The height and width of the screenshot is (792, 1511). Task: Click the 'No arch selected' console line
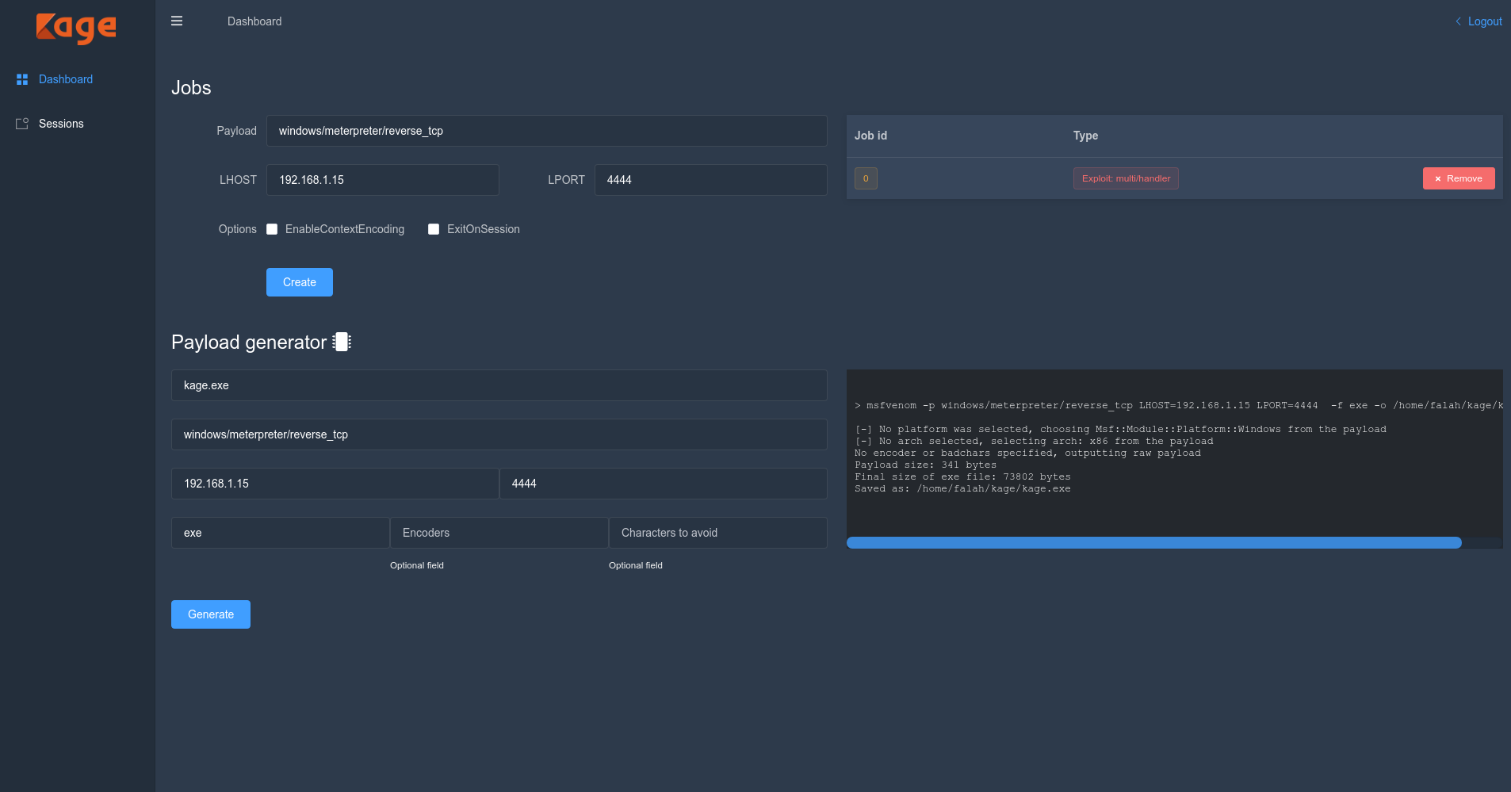pos(1034,441)
